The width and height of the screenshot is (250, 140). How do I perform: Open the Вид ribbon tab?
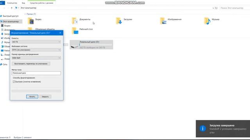click(23, 3)
